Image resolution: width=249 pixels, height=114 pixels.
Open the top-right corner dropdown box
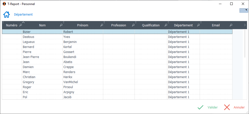coord(244,11)
